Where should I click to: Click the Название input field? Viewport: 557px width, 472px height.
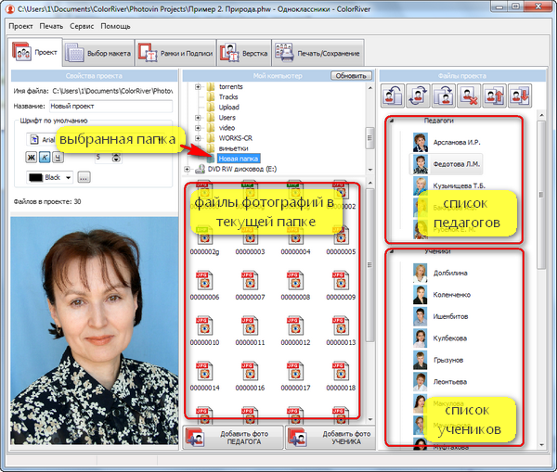(x=110, y=106)
